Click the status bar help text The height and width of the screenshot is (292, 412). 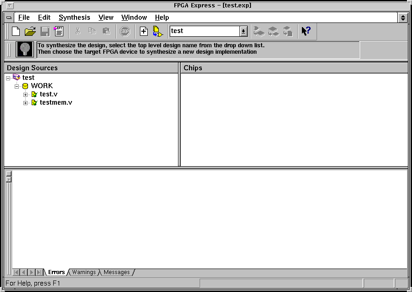pyautogui.click(x=33, y=283)
